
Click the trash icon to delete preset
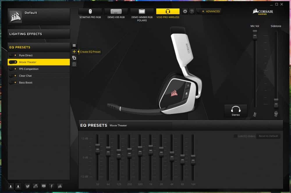pos(74,64)
